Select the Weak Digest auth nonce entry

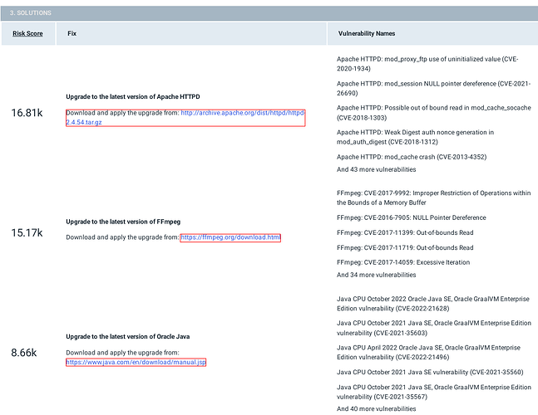(415, 137)
